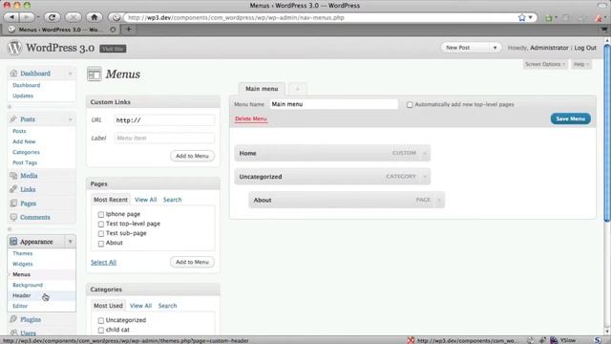The height and width of the screenshot is (344, 611).
Task: Open Widgets under Appearance menu
Action: point(23,264)
